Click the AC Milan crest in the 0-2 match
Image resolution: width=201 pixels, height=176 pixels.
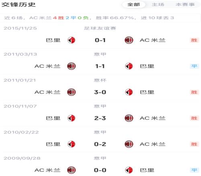tap(129, 144)
